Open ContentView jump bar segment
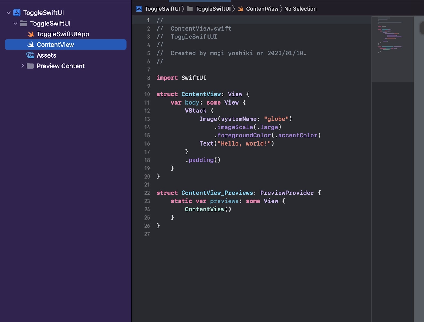 tap(262, 9)
